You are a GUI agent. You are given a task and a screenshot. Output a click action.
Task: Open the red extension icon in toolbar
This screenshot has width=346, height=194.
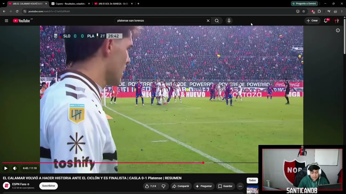[x=313, y=11]
